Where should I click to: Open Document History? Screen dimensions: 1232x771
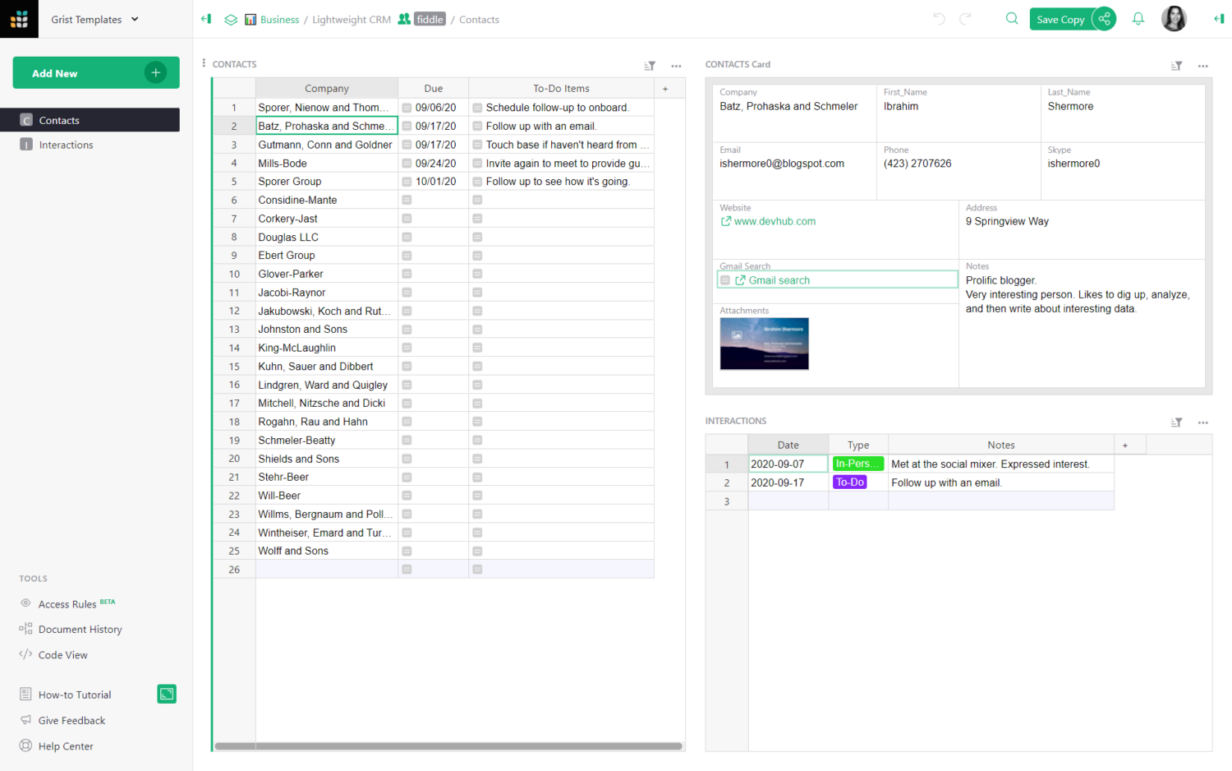pyautogui.click(x=78, y=629)
